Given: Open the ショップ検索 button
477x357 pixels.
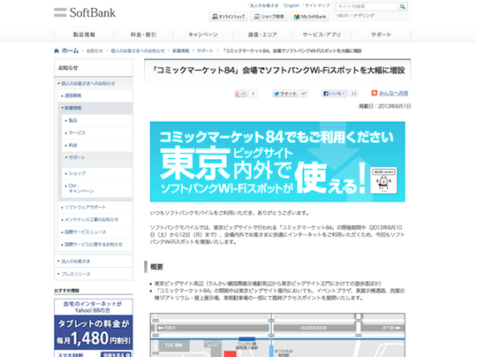Looking at the screenshot, I should click(x=269, y=17).
